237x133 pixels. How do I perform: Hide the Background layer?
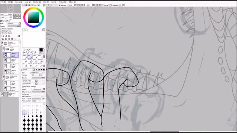[x=2, y=93]
